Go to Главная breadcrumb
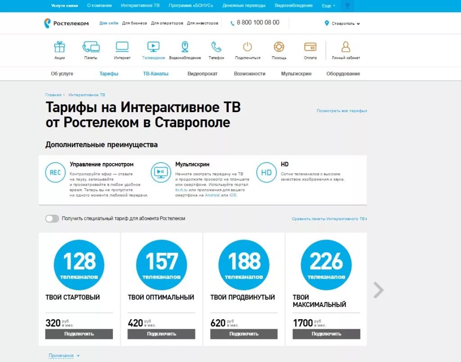This screenshot has height=362, width=461. pos(53,95)
